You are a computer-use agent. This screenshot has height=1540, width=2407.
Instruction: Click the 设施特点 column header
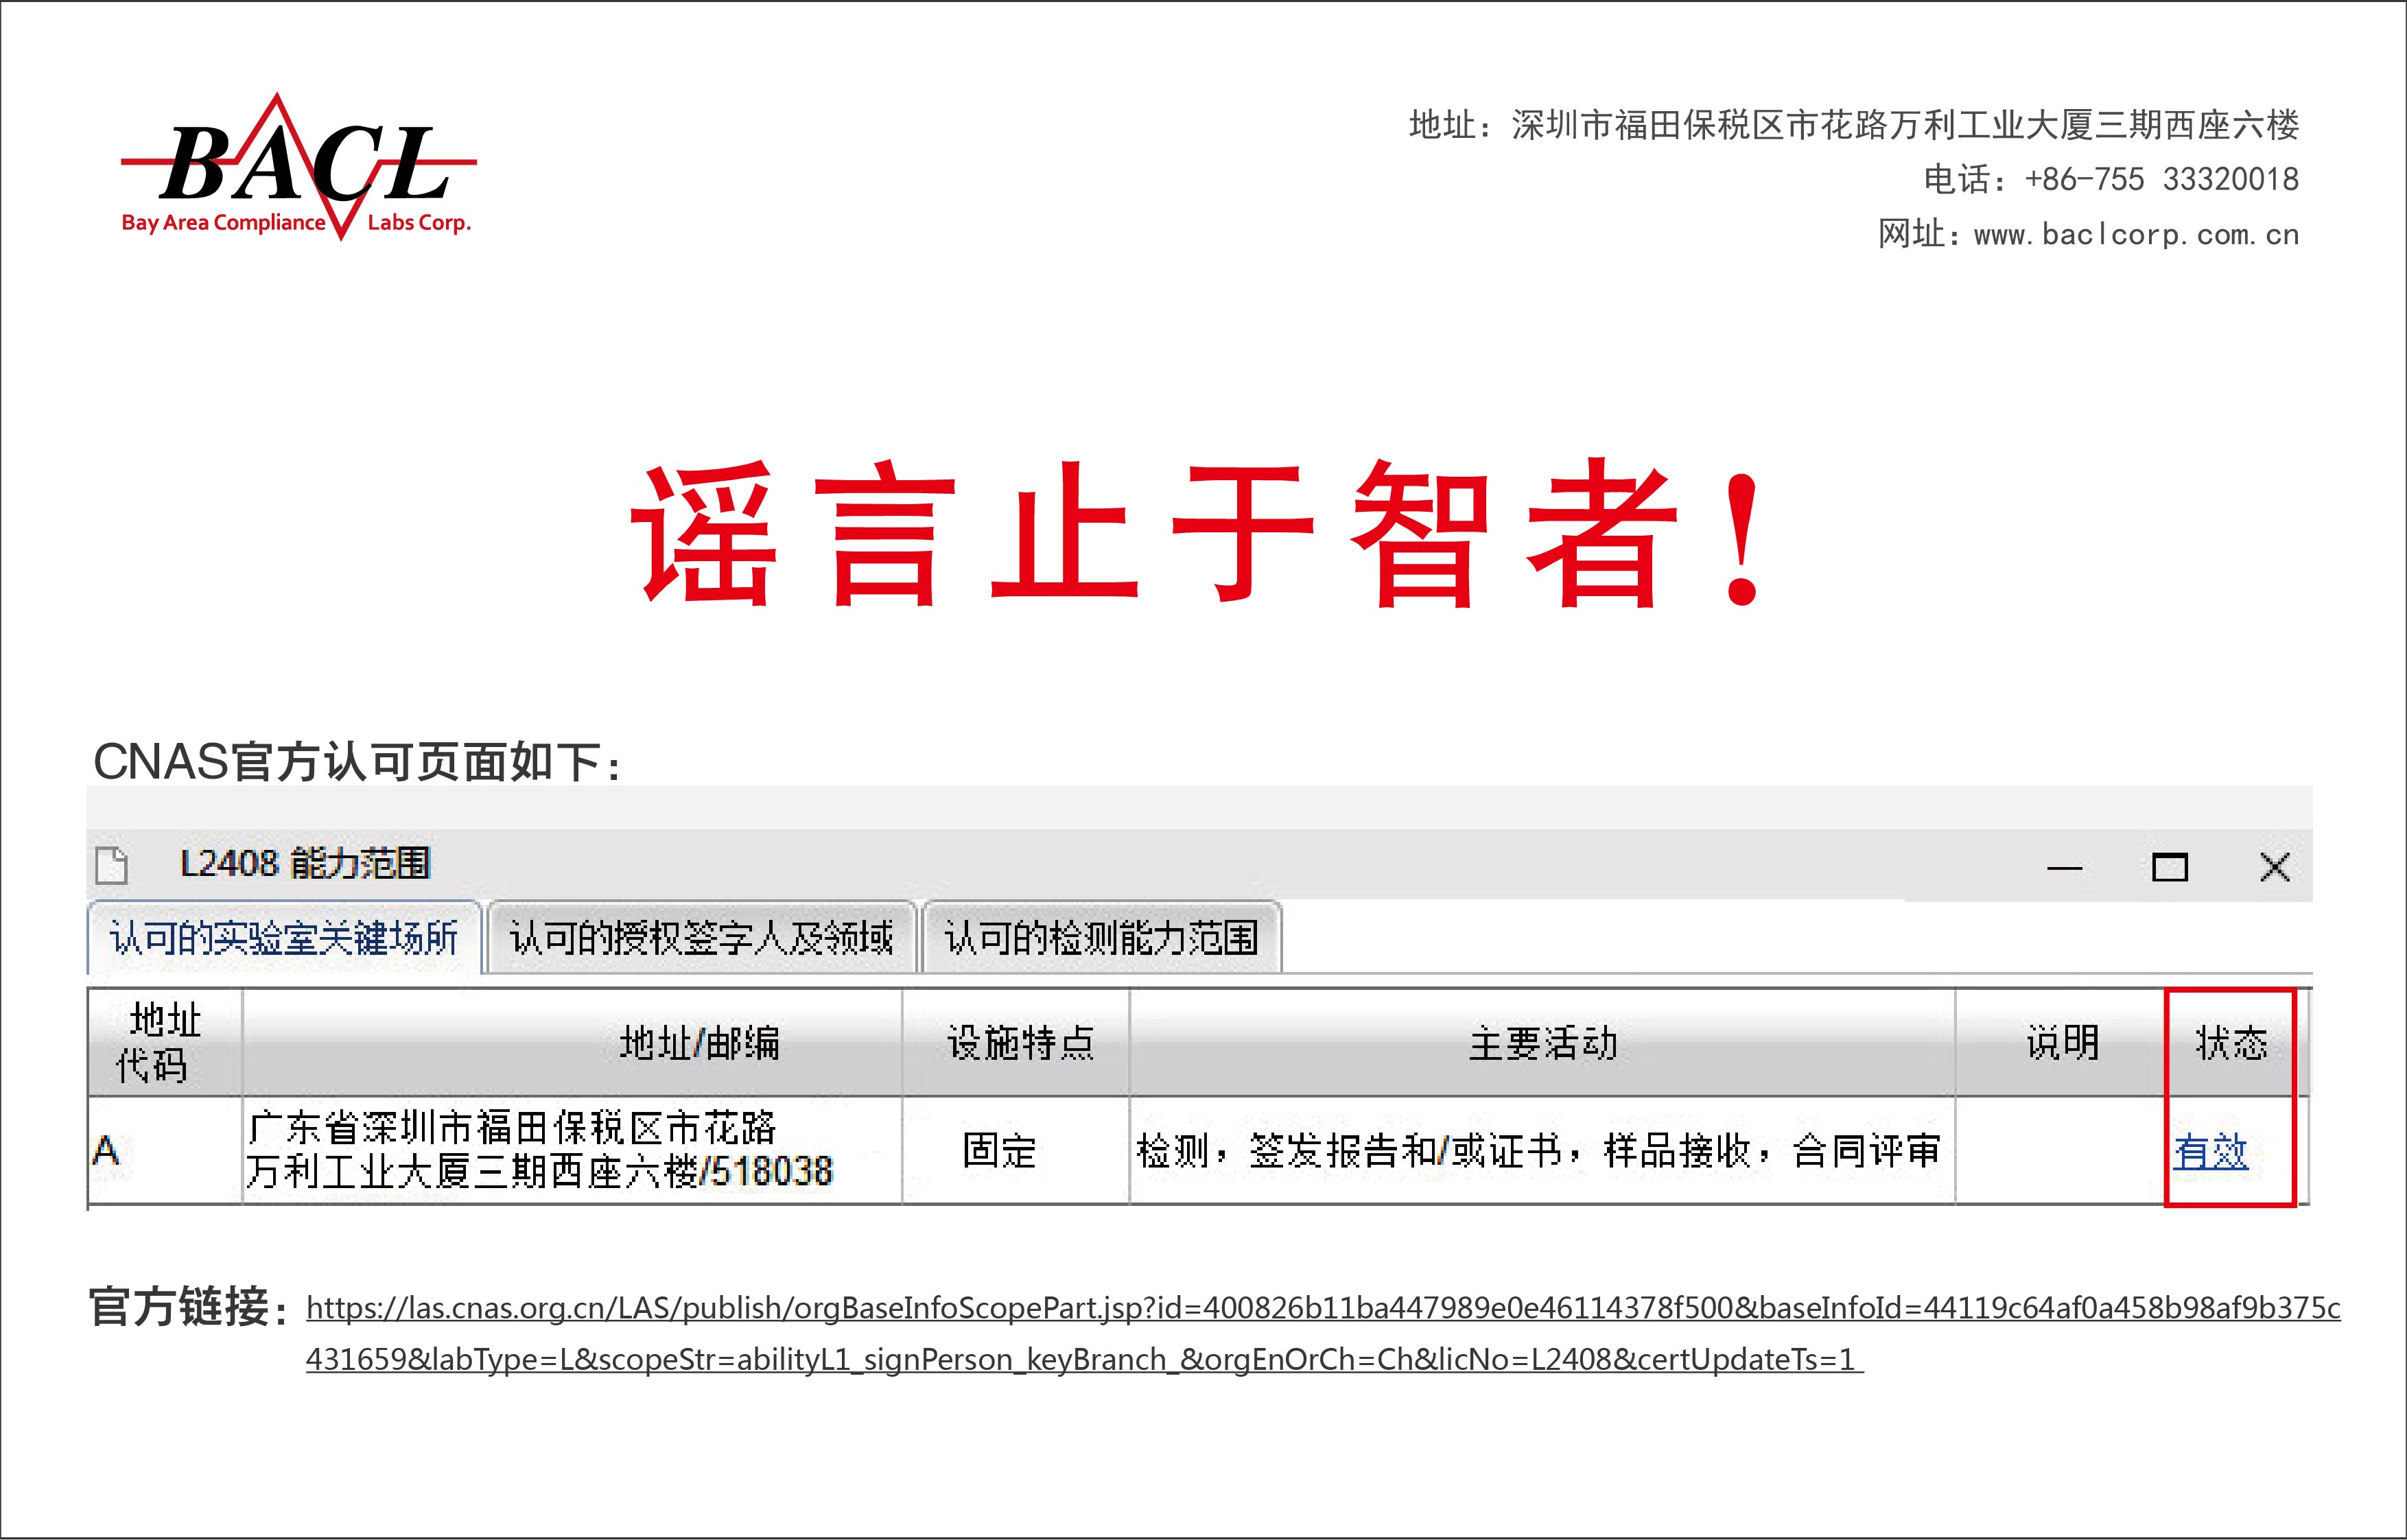tap(1016, 1043)
